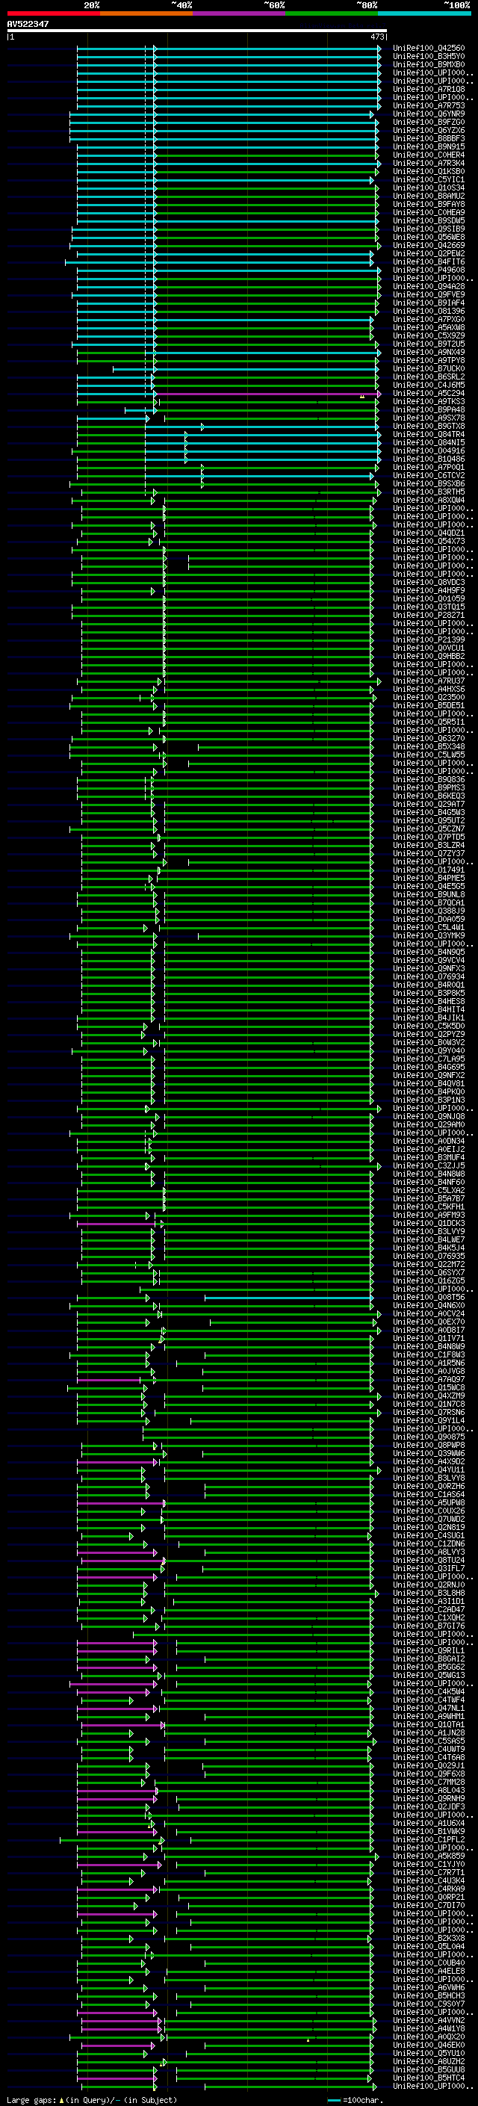Open hit UniRef100_B8BBF3
Image resolution: width=478 pixels, height=2106 pixels.
428,138
